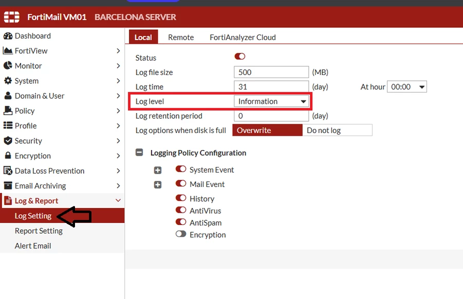Image resolution: width=463 pixels, height=299 pixels.
Task: Expand the System Event plus icon
Action: tap(158, 171)
